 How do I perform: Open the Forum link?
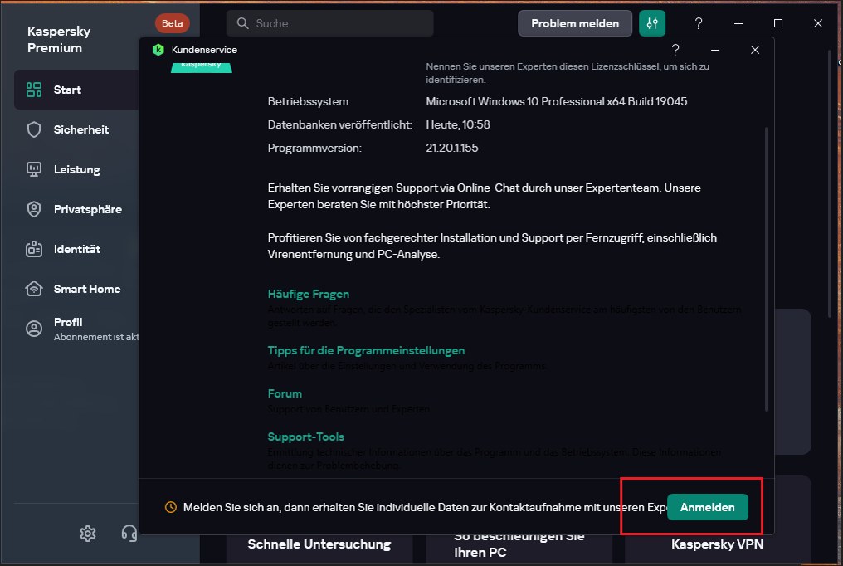point(285,393)
